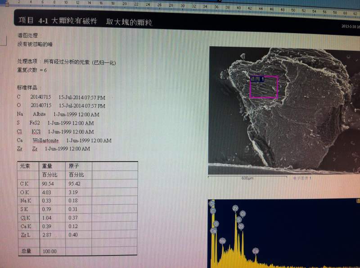Click the SEM micrograph of the particle
This screenshot has height=268, width=360.
284,110
